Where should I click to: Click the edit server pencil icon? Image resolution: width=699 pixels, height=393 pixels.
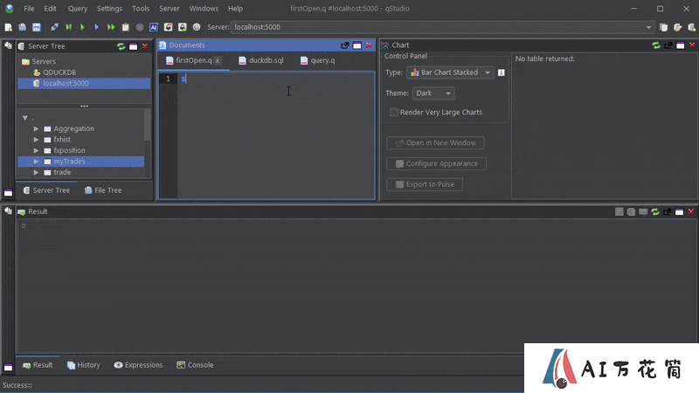tap(678, 27)
